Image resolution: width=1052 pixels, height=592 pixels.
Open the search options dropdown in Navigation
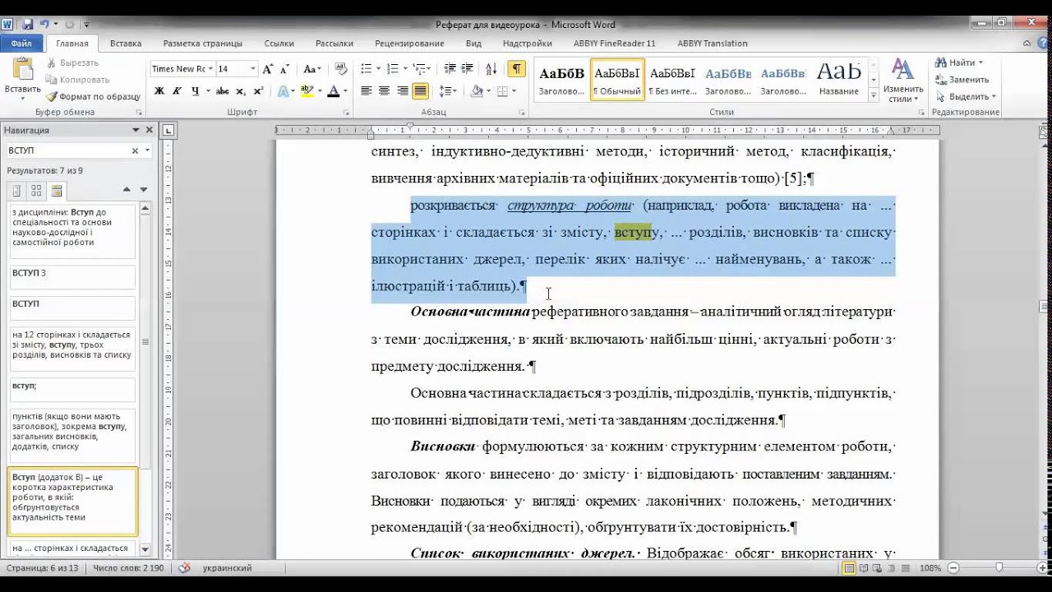point(148,150)
